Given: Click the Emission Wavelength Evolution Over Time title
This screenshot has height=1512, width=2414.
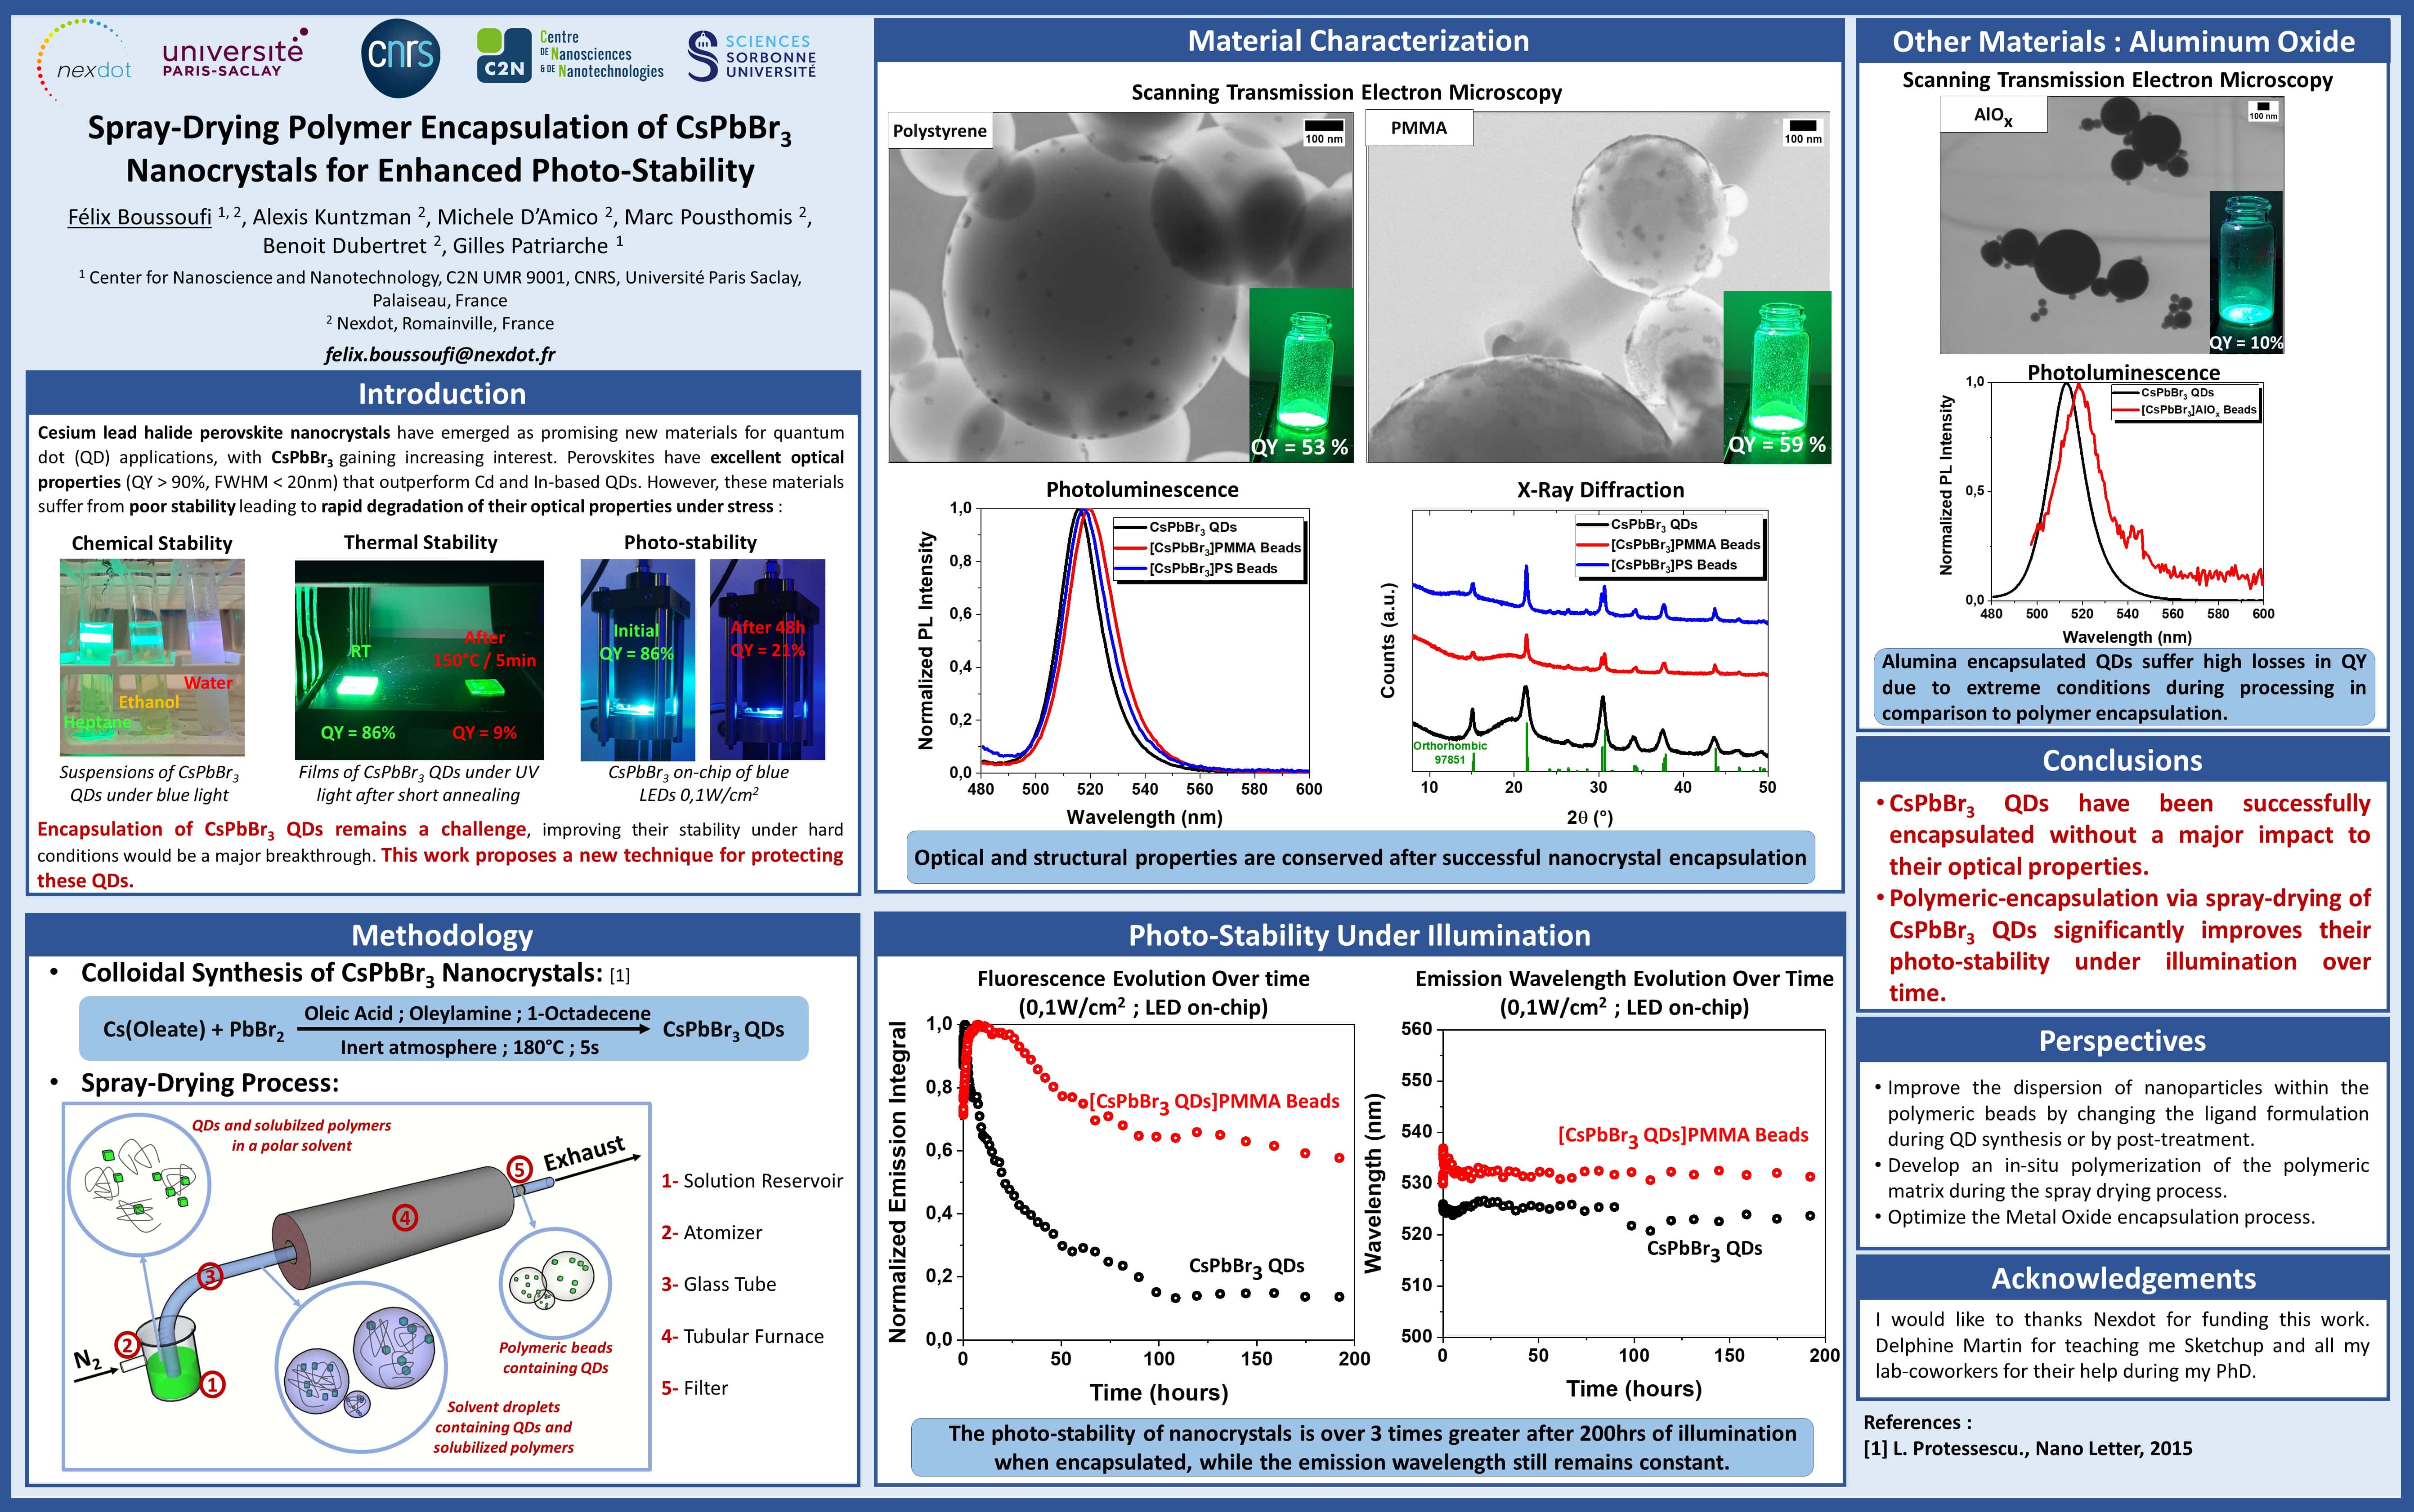Looking at the screenshot, I should (x=1624, y=979).
